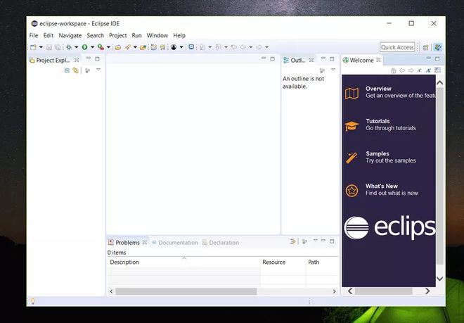Expand the Forward history dropdown arrow
Screen dimensions: 464x323
pyautogui.click(x=266, y=47)
